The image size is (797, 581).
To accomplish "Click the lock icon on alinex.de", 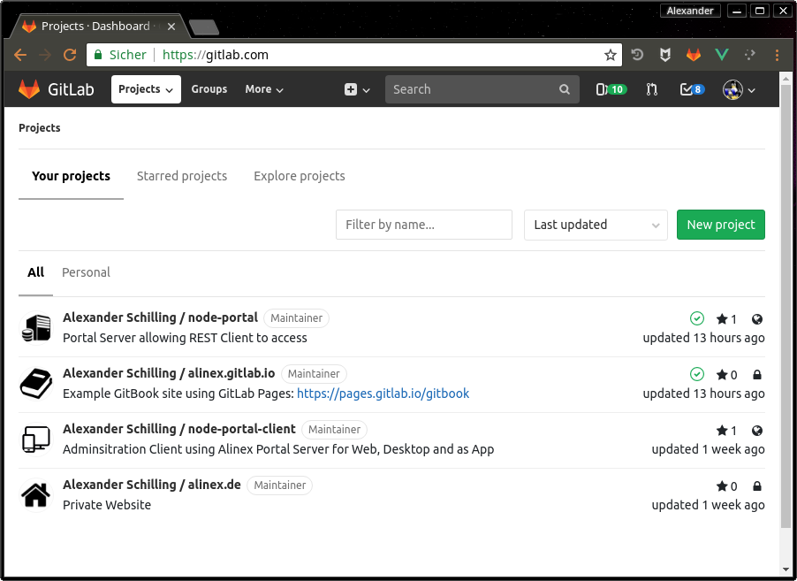I will pos(756,485).
